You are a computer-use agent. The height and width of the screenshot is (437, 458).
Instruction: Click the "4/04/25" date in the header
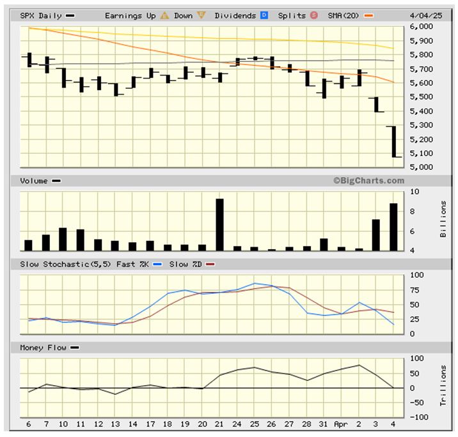coord(426,16)
